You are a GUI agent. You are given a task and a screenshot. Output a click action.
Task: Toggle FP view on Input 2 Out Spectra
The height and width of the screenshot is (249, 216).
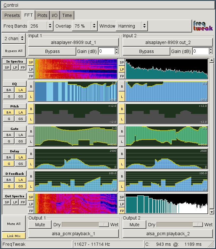tap(122, 211)
